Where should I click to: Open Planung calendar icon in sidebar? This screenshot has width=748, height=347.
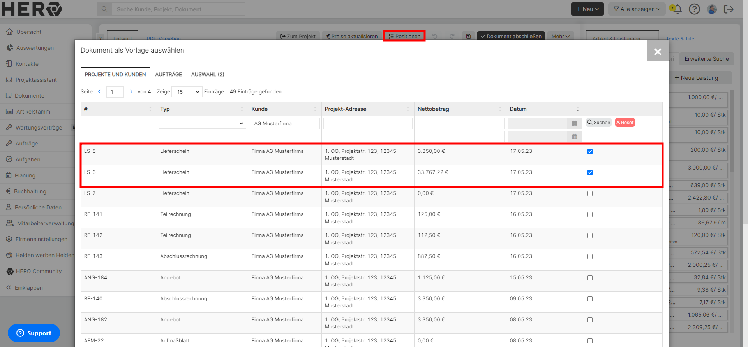coord(9,175)
